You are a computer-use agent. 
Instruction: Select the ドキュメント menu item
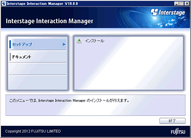point(38,57)
